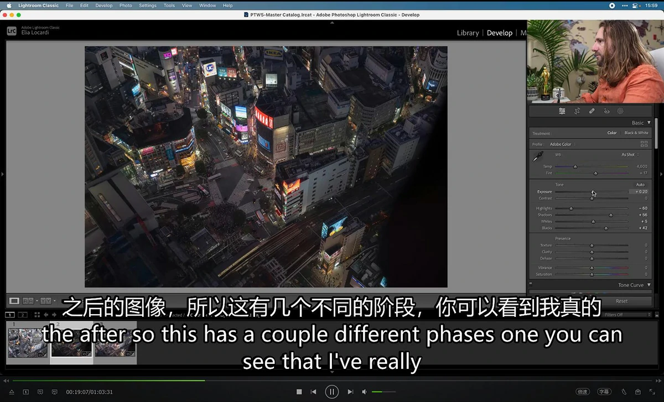Open the Window menu
664x402 pixels.
coord(207,6)
